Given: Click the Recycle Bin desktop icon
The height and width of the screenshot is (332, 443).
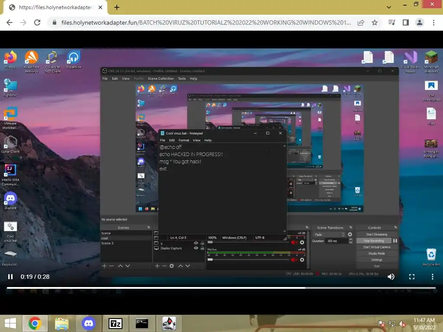Looking at the screenshot, I should pos(431,257).
